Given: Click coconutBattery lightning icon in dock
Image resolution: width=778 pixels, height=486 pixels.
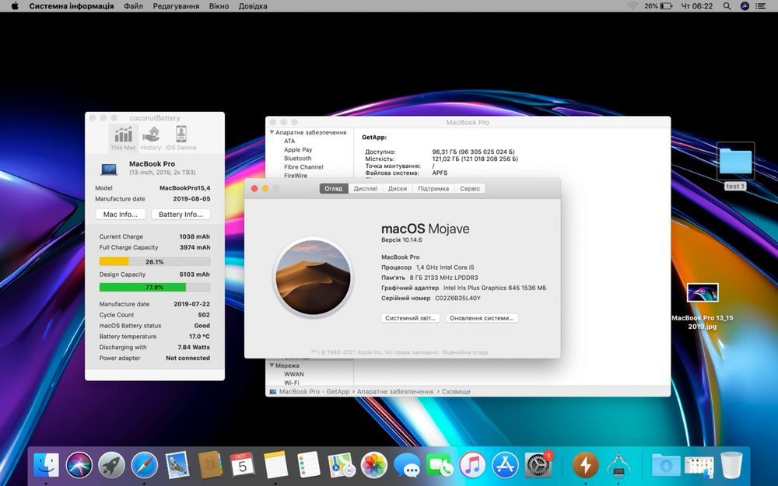Looking at the screenshot, I should click(586, 466).
